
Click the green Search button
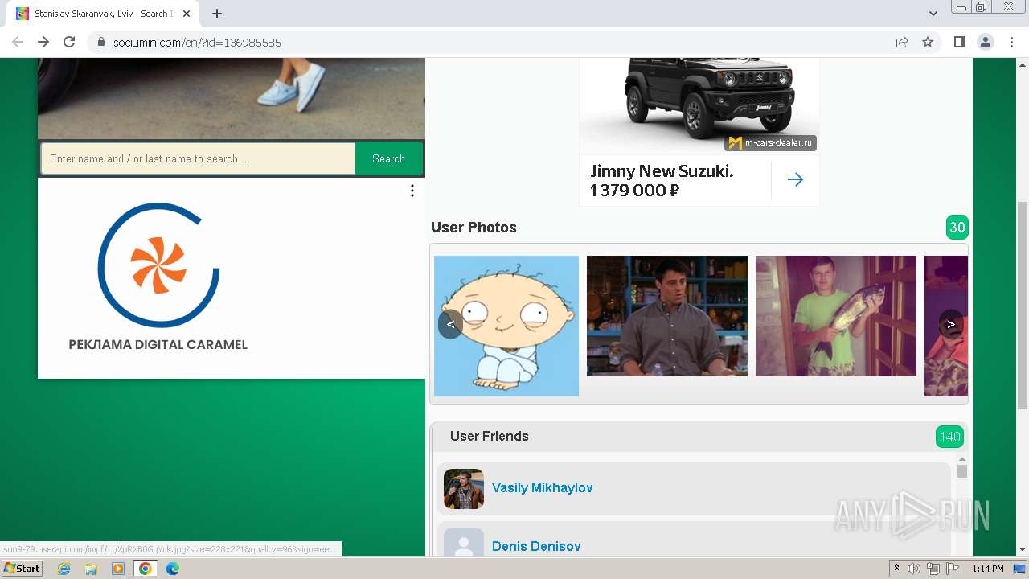(x=389, y=158)
